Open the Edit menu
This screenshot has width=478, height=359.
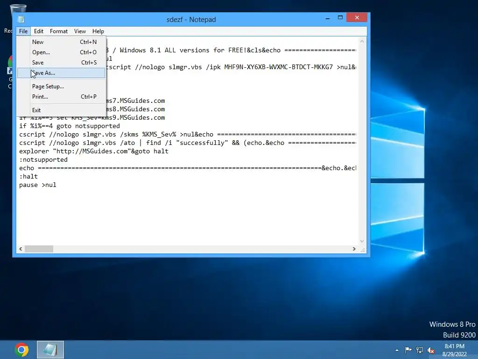pyautogui.click(x=38, y=31)
